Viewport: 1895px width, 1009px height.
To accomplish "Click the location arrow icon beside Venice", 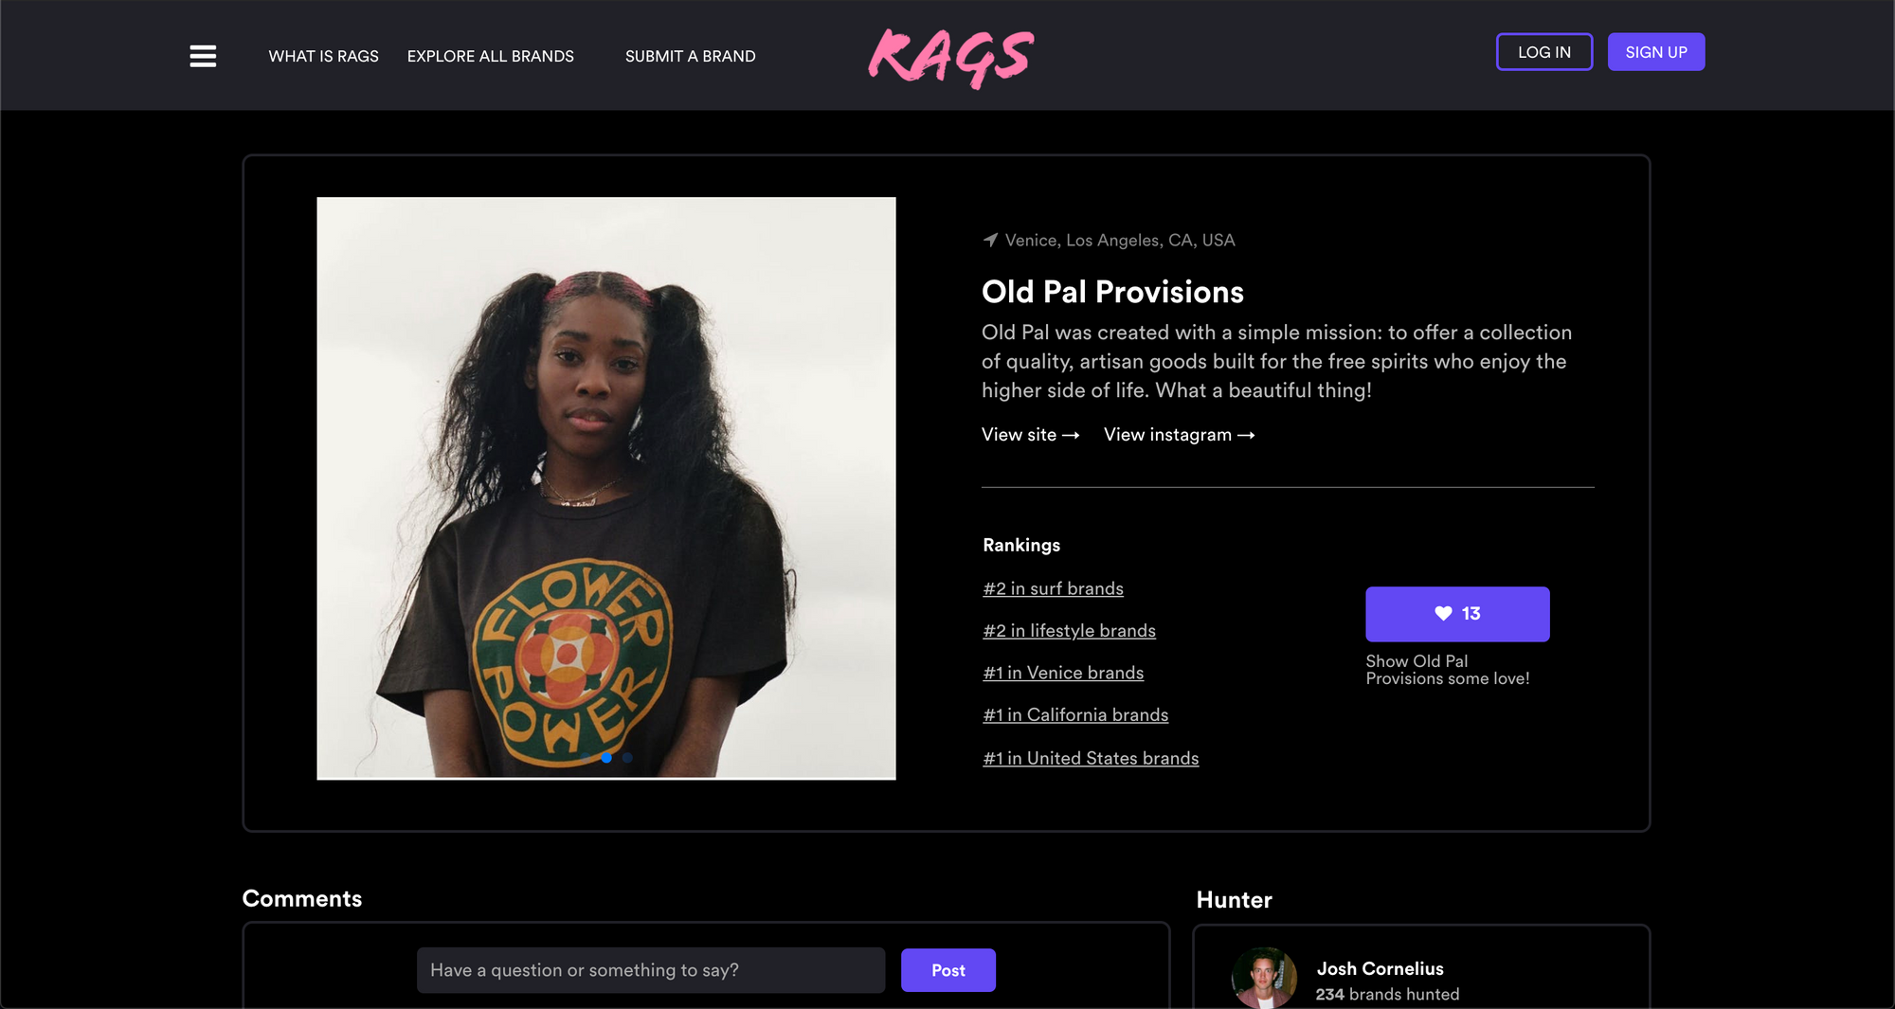I will coord(990,240).
